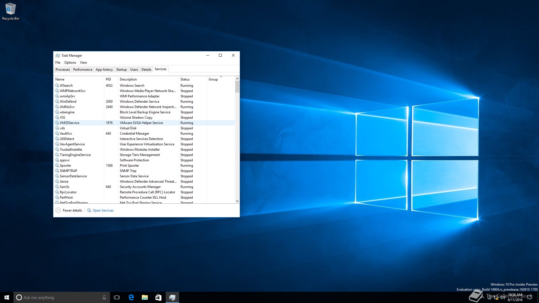Click the scrollbar down arrow
This screenshot has width=539, height=303.
coord(237,201)
